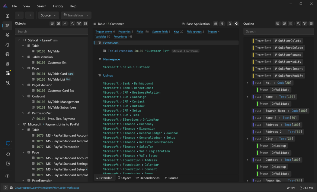
Task: Click the 74,8 MB memory indicator
Action: pyautogui.click(x=306, y=188)
